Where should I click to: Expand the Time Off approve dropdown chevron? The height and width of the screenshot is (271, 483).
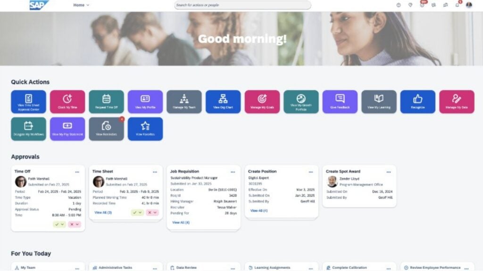(x=63, y=224)
